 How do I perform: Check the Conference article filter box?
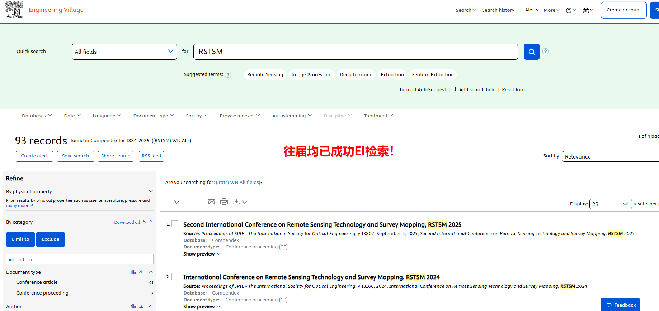point(10,282)
